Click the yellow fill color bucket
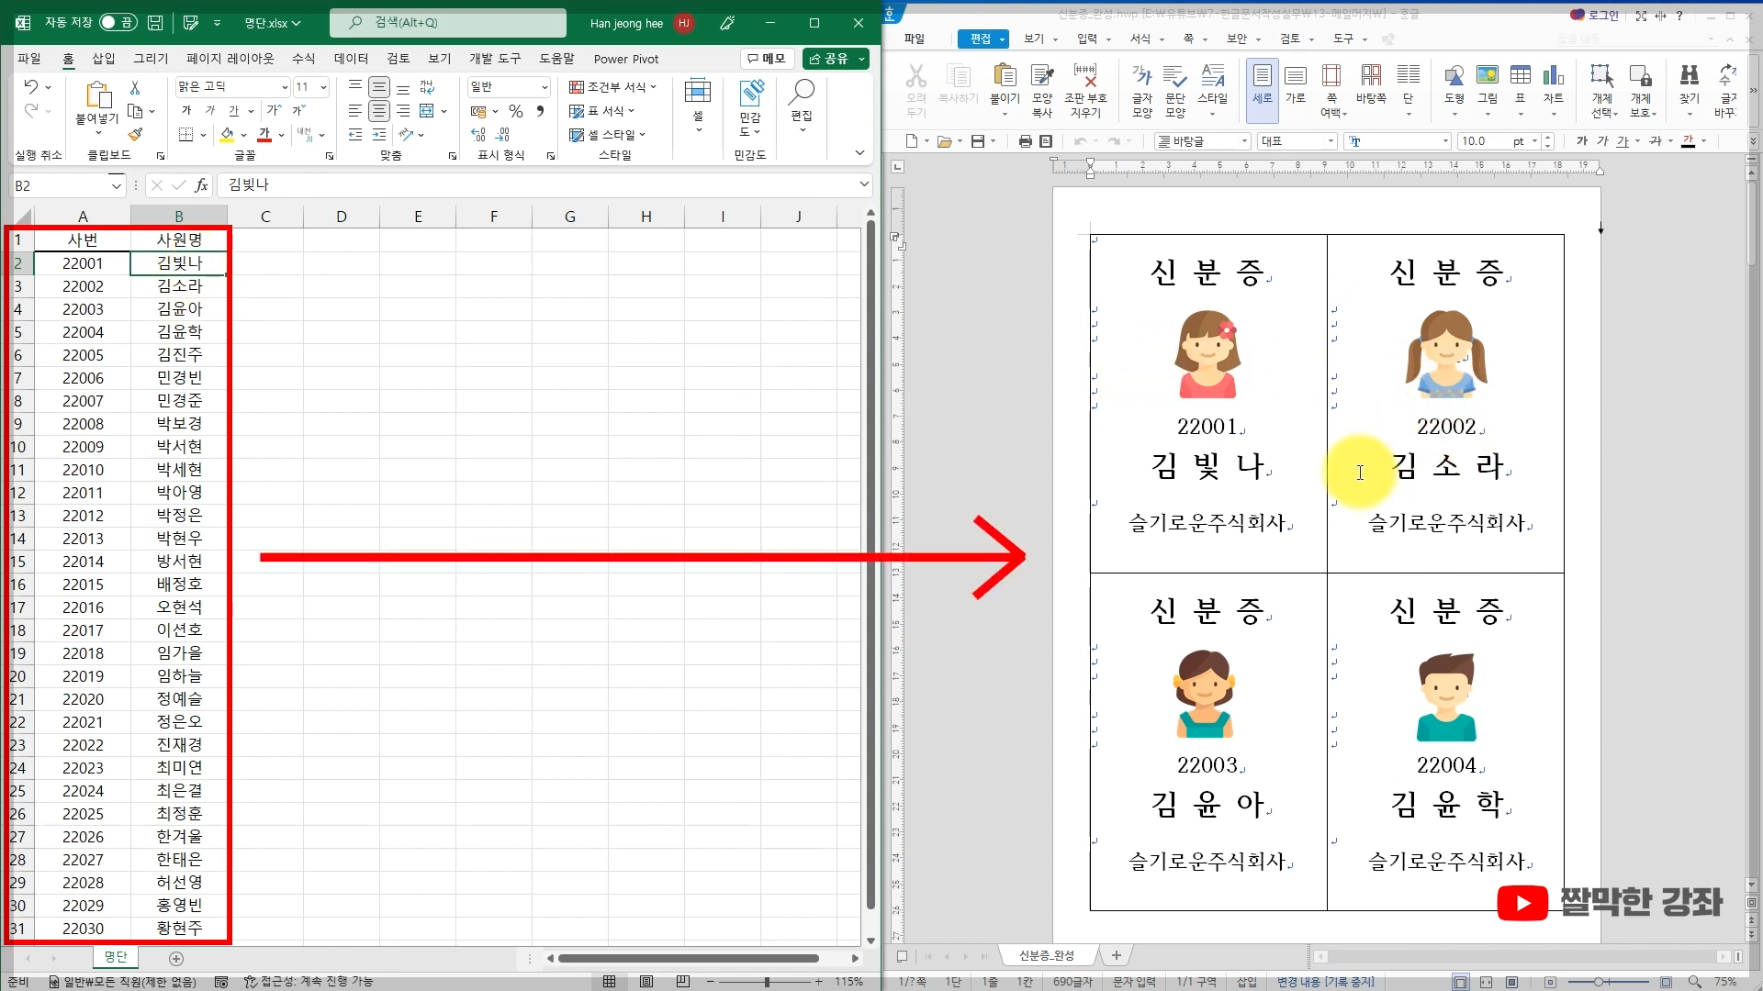Viewport: 1763px width, 991px height. coord(227,135)
